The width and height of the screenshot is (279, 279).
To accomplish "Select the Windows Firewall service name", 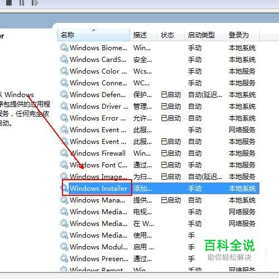I will point(98,153).
